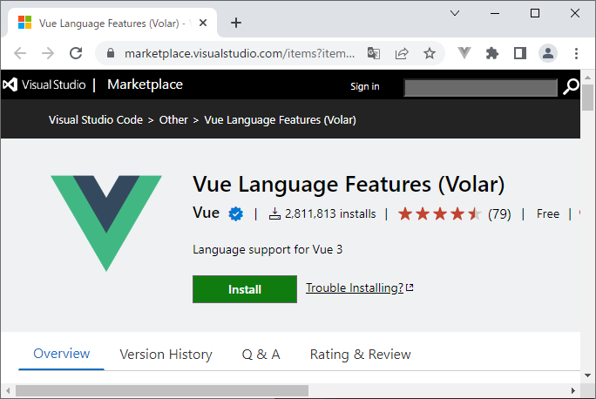Screen dimensions: 596x399
Task: Click the share page icon
Action: [x=402, y=53]
